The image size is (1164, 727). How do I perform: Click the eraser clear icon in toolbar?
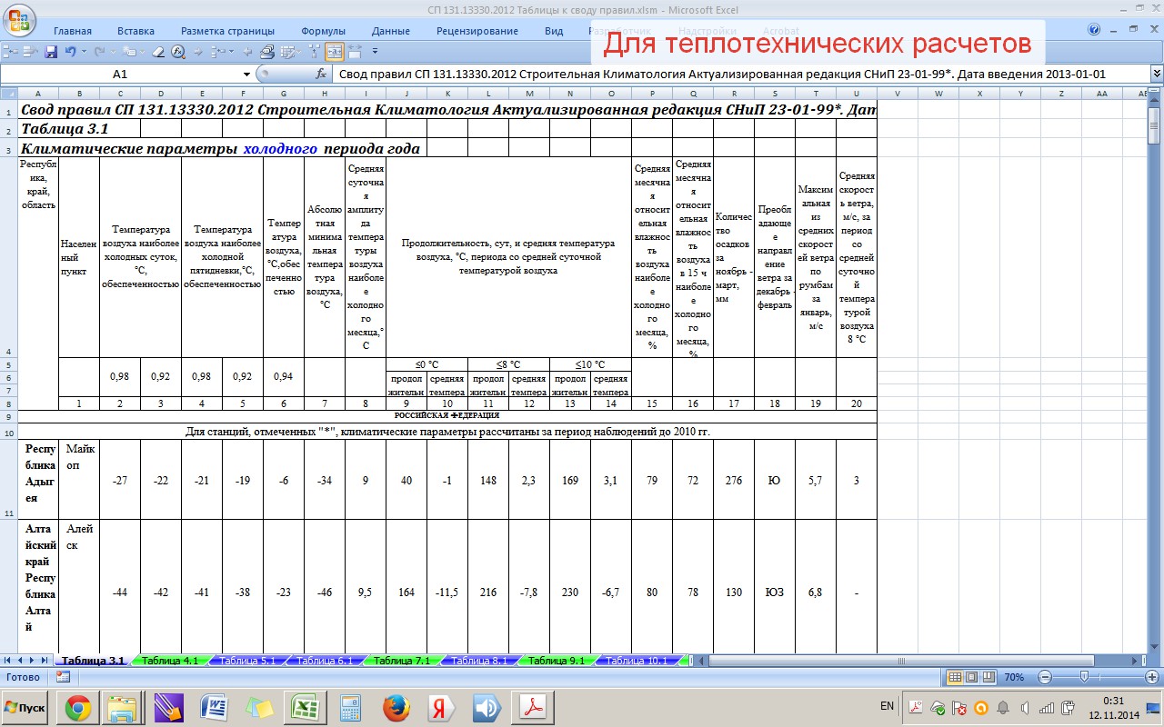tap(158, 52)
